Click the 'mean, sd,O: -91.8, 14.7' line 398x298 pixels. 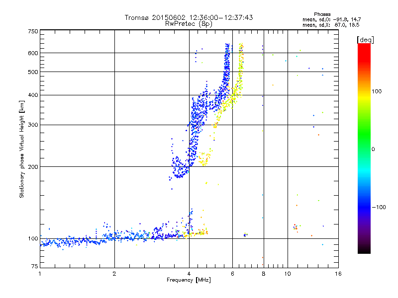[331, 19]
